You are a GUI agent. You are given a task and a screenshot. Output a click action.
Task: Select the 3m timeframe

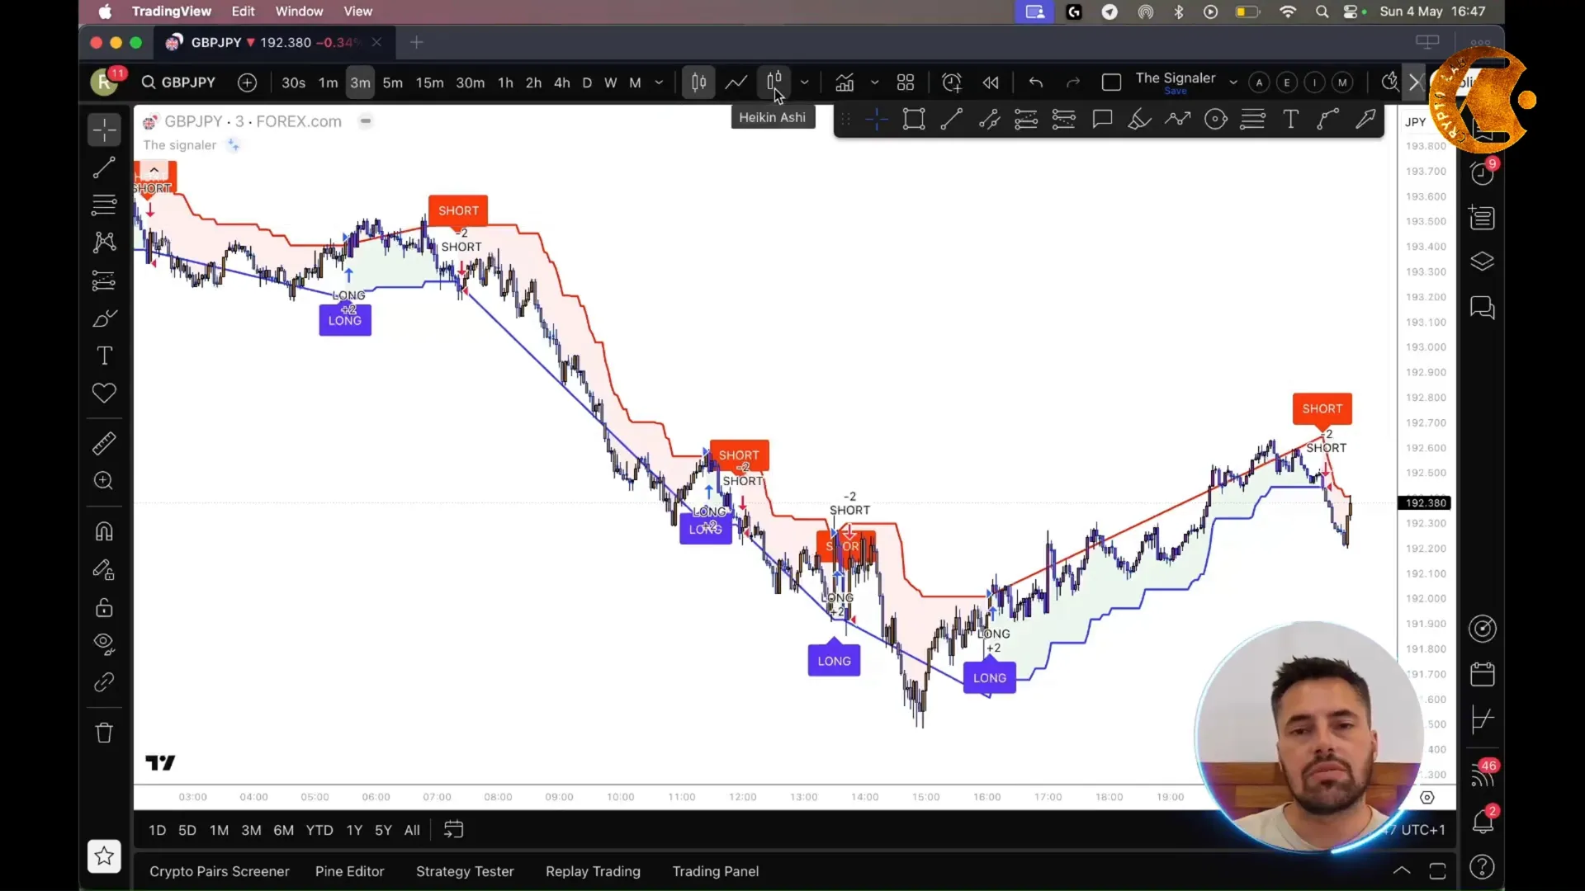(360, 82)
